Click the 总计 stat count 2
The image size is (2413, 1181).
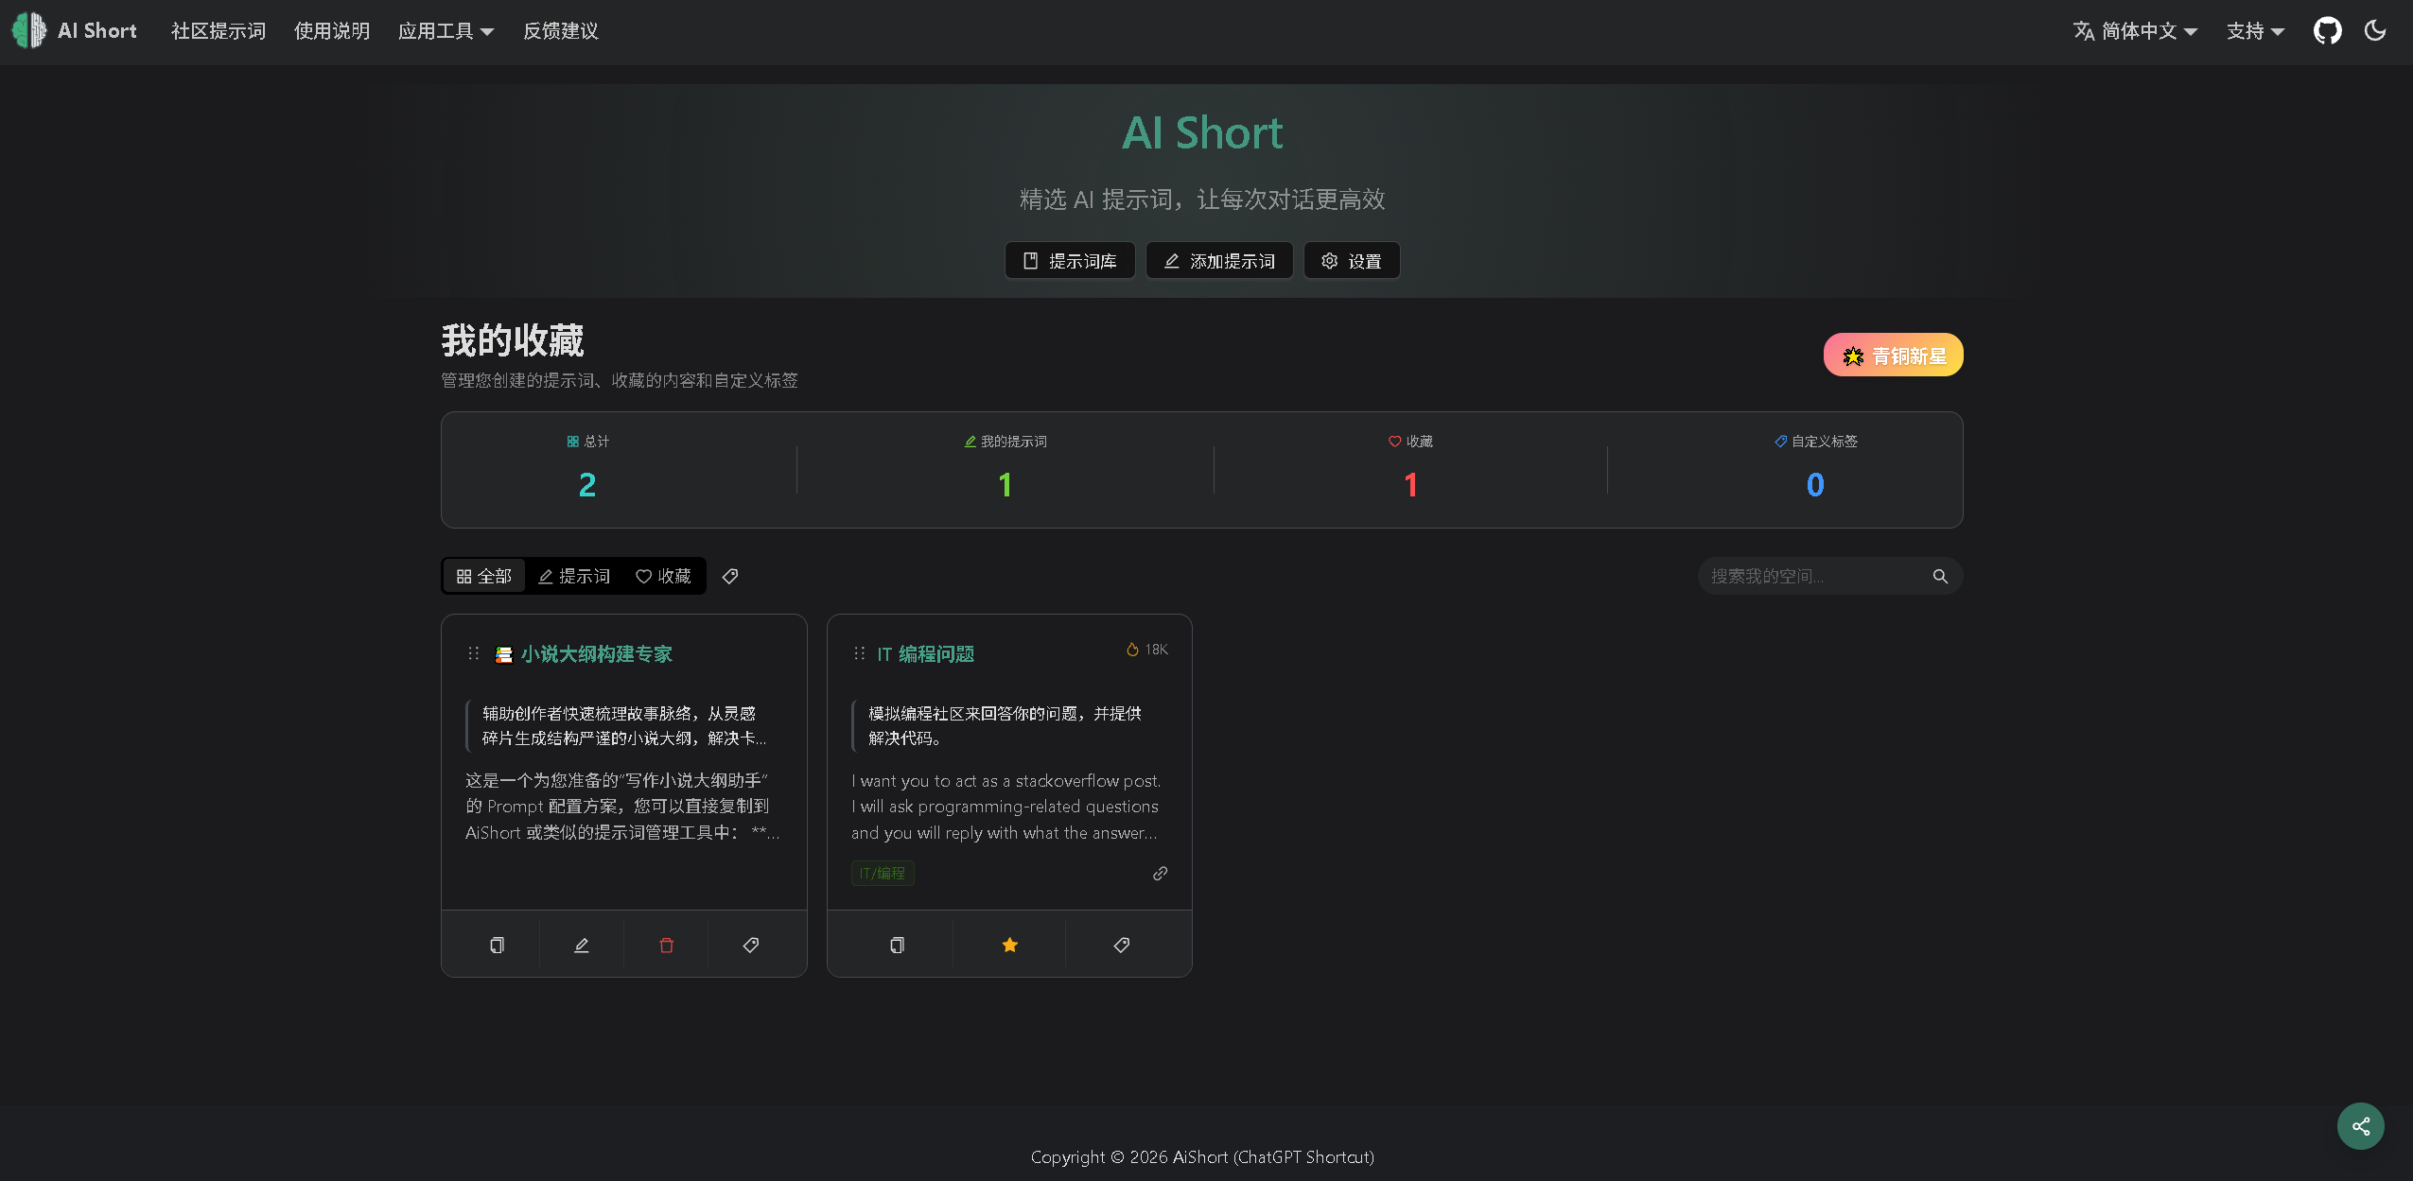pos(587,485)
